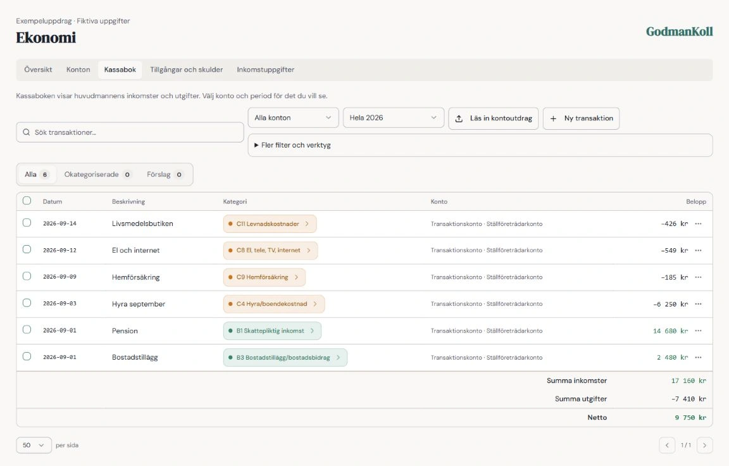The width and height of the screenshot is (729, 466).
Task: Open the more-options menu for Livsmedelsbutiken row
Action: point(698,224)
